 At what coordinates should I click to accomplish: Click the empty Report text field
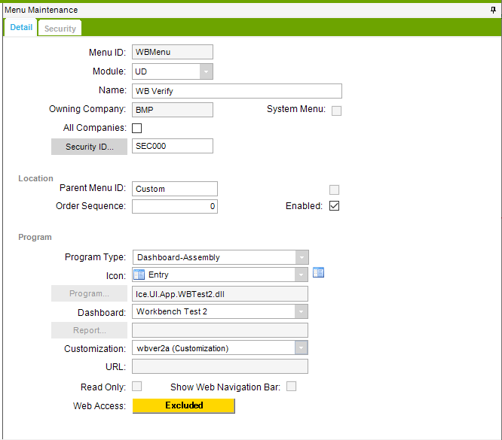[x=220, y=330]
